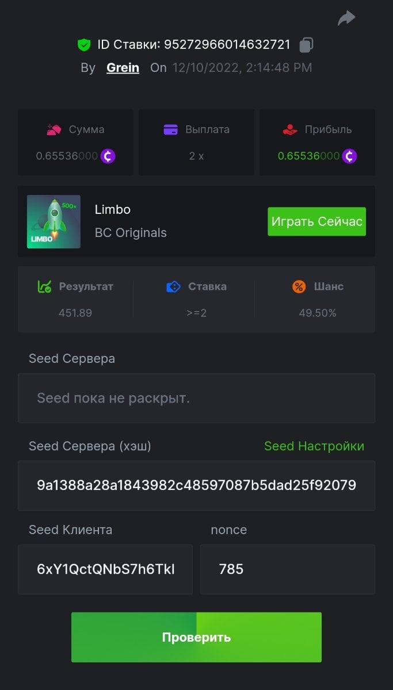Open Seed Настройки link
This screenshot has width=393, height=690.
coord(314,446)
